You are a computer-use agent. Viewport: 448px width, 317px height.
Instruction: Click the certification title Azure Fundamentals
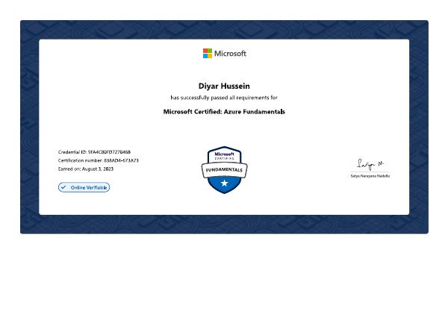pyautogui.click(x=224, y=112)
